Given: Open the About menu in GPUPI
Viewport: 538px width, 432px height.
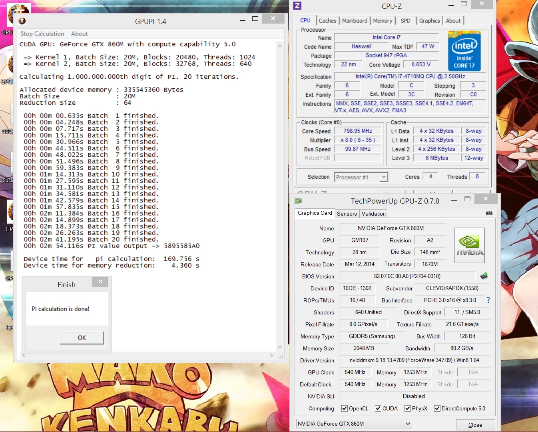Looking at the screenshot, I should 79,34.
